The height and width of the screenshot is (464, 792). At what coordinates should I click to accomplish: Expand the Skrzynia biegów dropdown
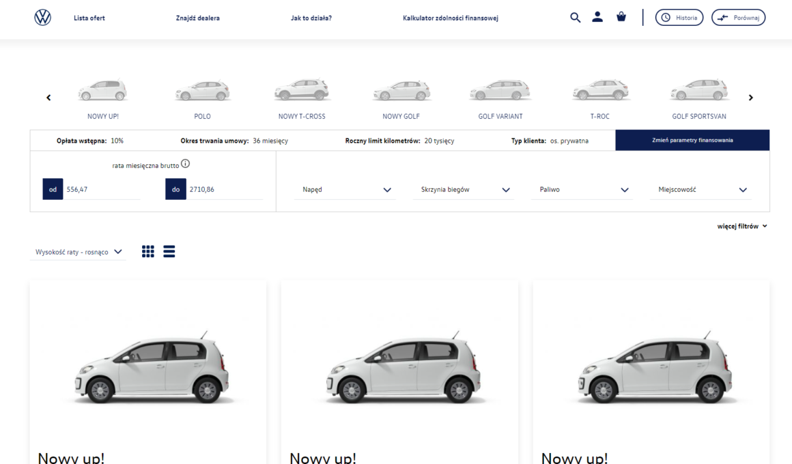pyautogui.click(x=464, y=190)
